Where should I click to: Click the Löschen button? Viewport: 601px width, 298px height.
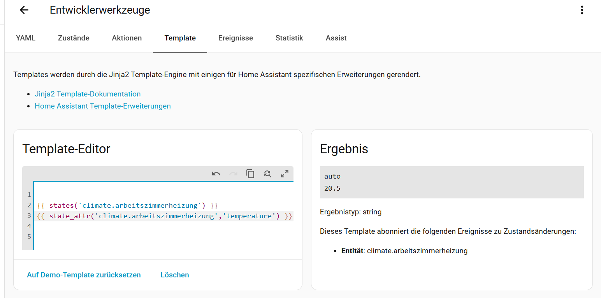(x=175, y=275)
